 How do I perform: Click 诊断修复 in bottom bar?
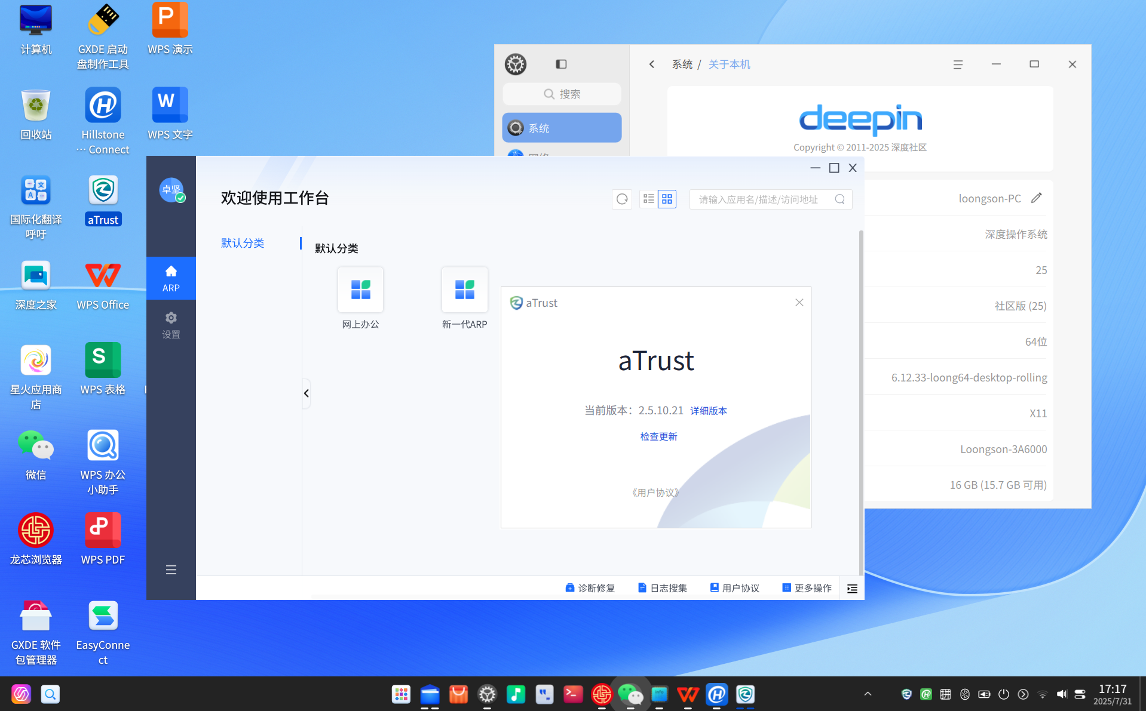click(590, 588)
